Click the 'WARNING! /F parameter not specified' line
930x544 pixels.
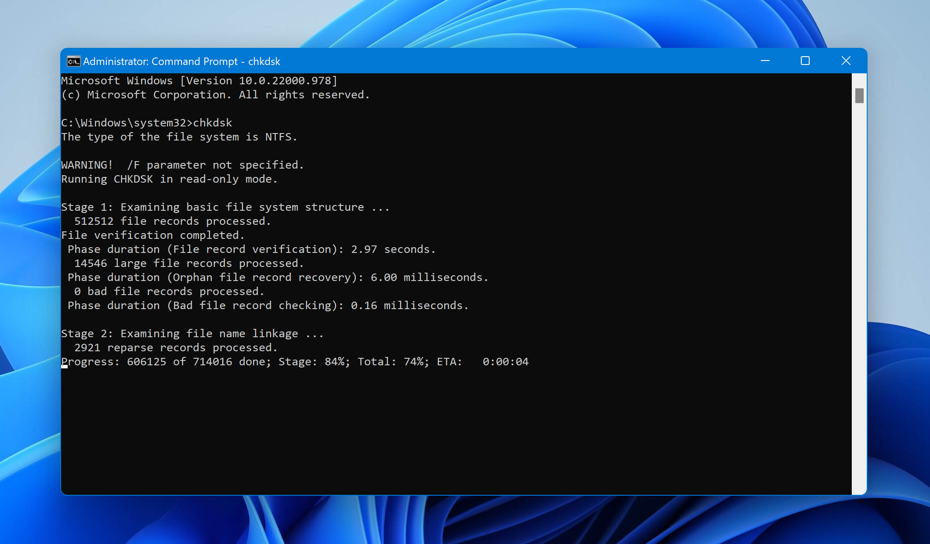[182, 165]
